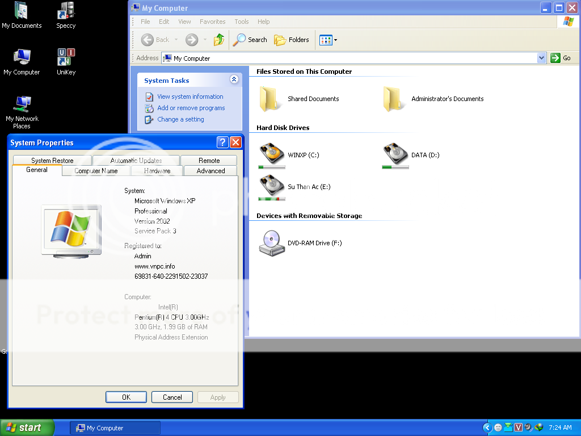Click WINXP (C:) usage bar
The height and width of the screenshot is (436, 581).
click(x=272, y=167)
